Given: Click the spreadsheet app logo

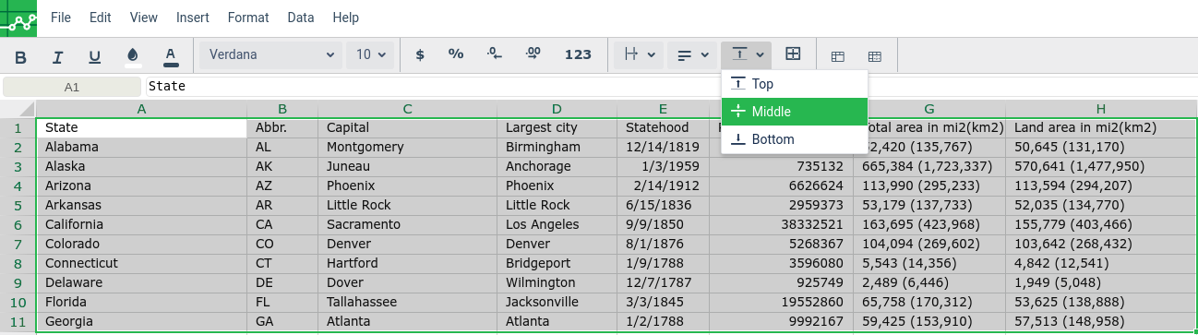Looking at the screenshot, I should pyautogui.click(x=18, y=18).
